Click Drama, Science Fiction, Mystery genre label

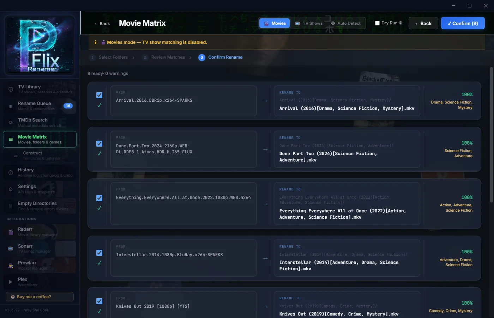pyautogui.click(x=451, y=105)
